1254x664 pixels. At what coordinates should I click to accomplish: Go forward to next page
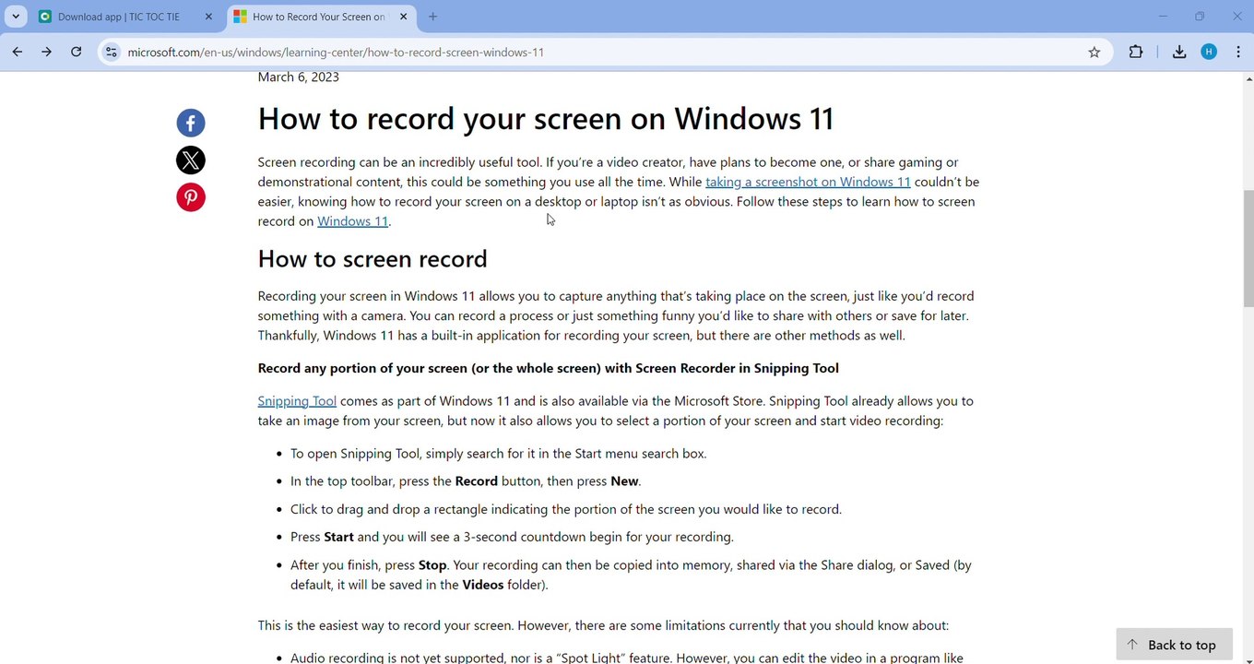point(46,53)
